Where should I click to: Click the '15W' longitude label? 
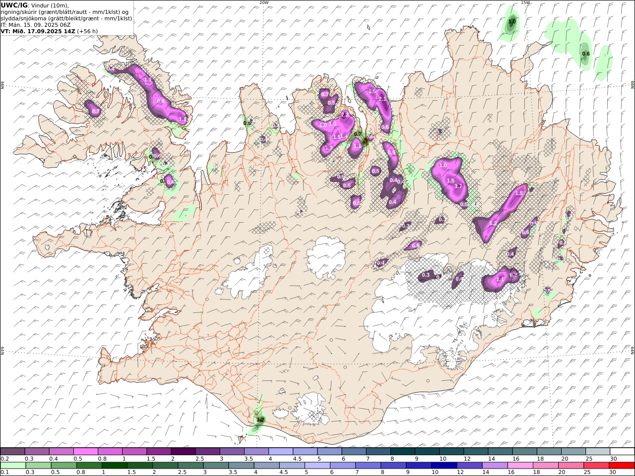tap(525, 2)
